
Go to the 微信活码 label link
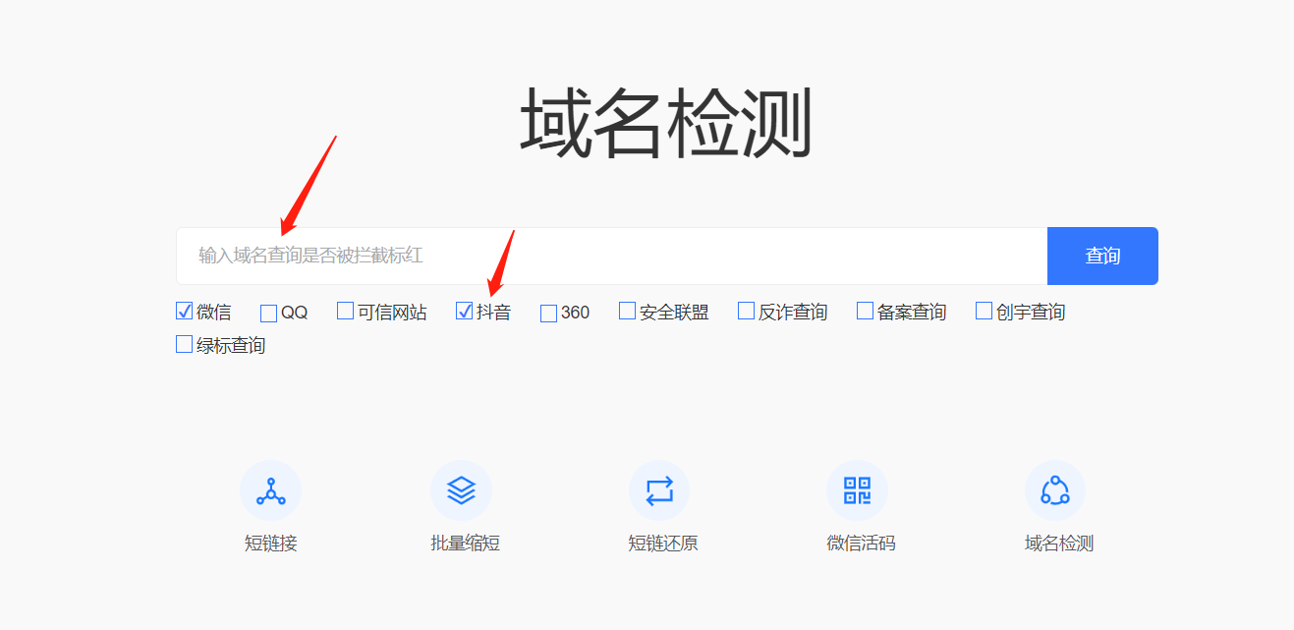pyautogui.click(x=861, y=544)
